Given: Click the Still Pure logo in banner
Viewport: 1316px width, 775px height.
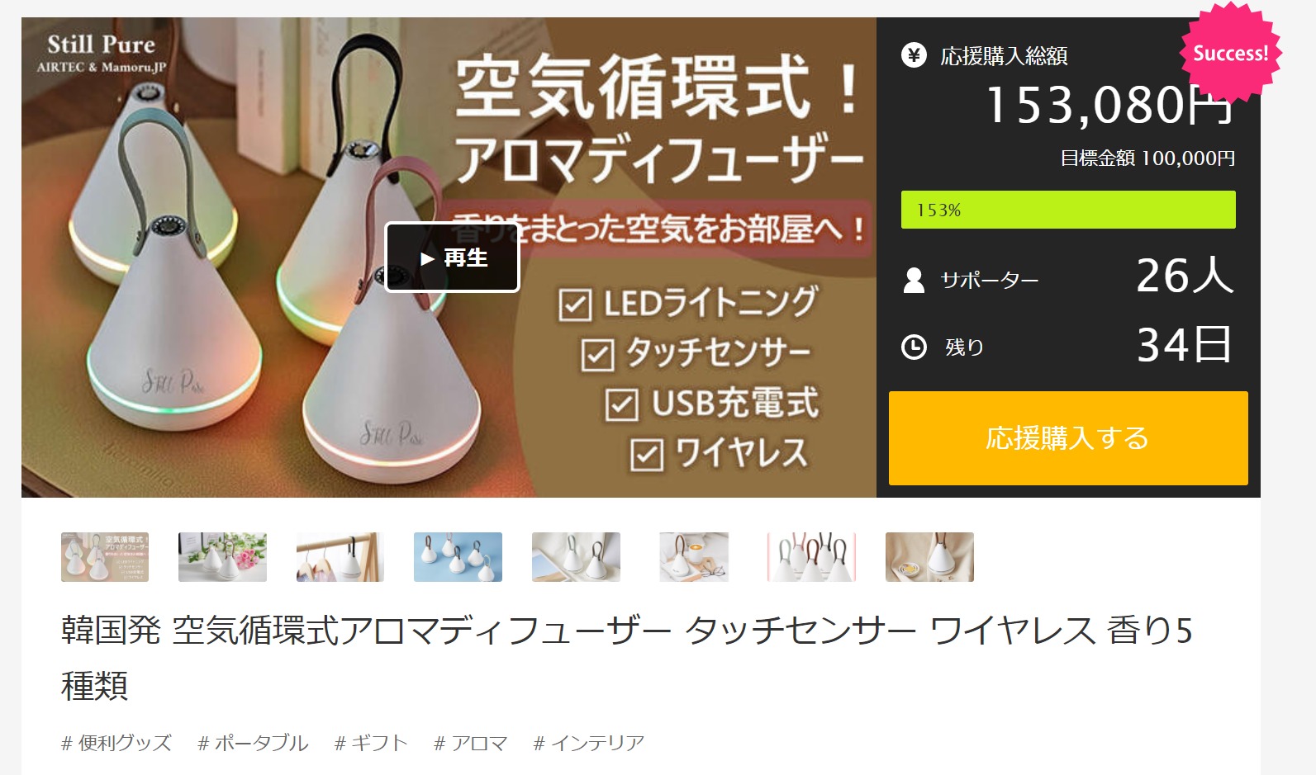Looking at the screenshot, I should point(102,53).
